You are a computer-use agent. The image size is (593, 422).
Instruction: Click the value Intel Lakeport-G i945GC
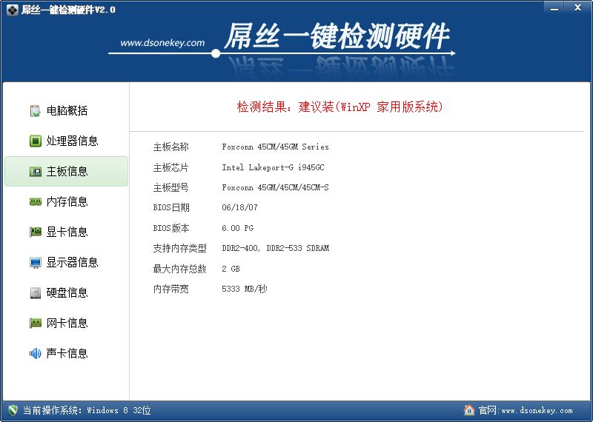point(273,167)
